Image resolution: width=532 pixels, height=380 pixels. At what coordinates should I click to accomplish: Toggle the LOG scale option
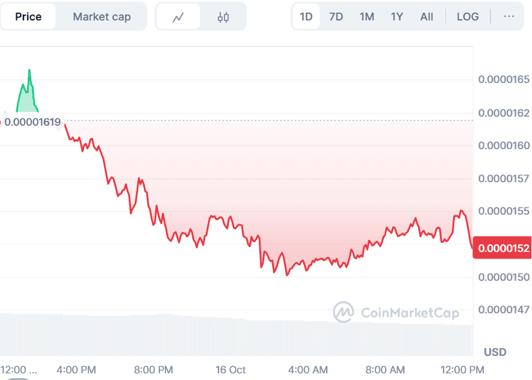pyautogui.click(x=468, y=16)
